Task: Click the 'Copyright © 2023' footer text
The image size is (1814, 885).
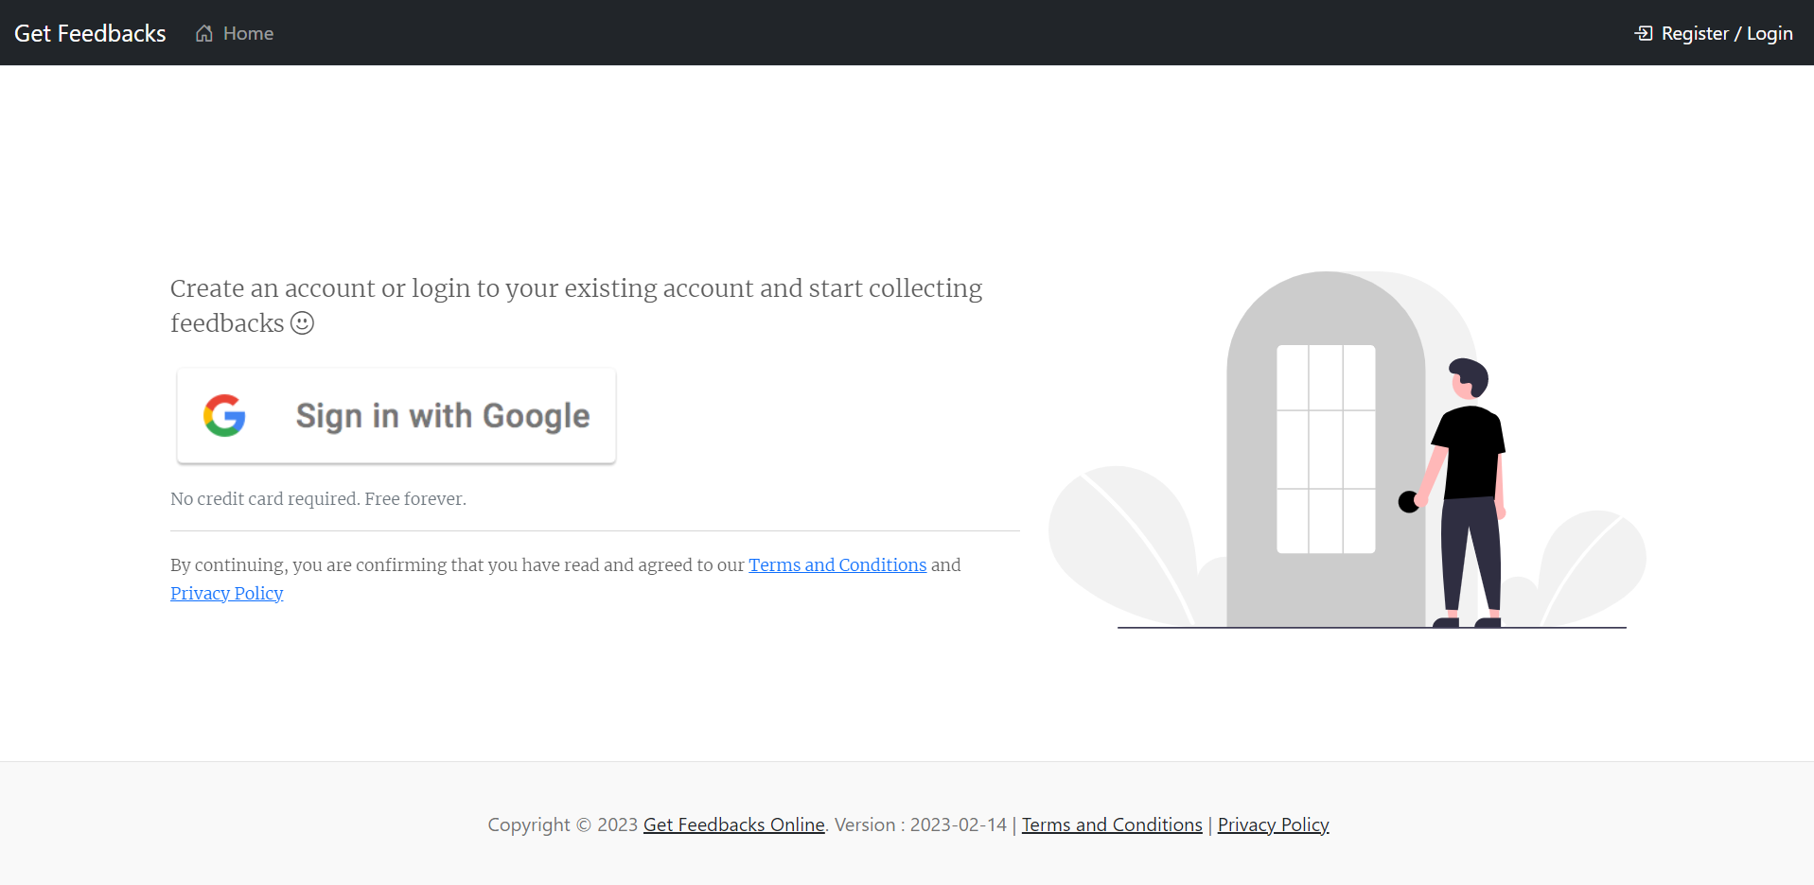Action: point(563,824)
